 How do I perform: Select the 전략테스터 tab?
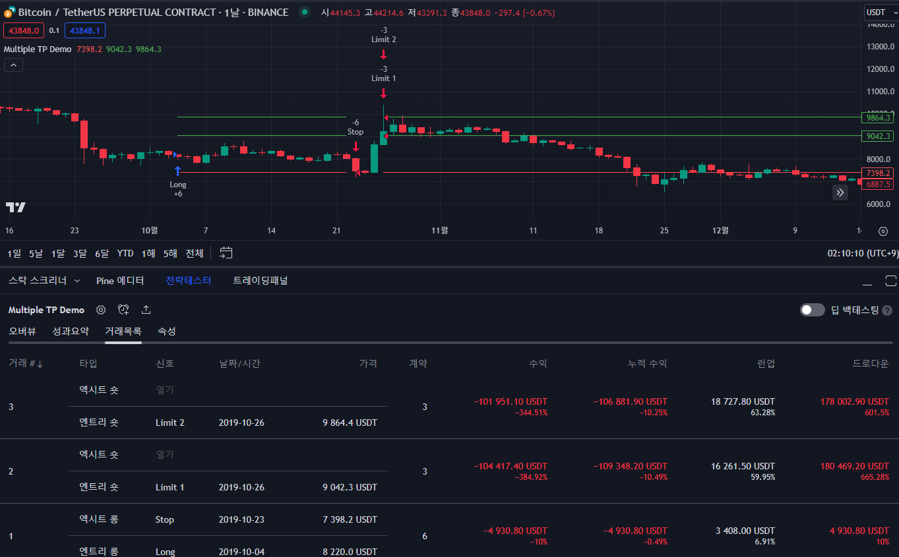point(189,281)
